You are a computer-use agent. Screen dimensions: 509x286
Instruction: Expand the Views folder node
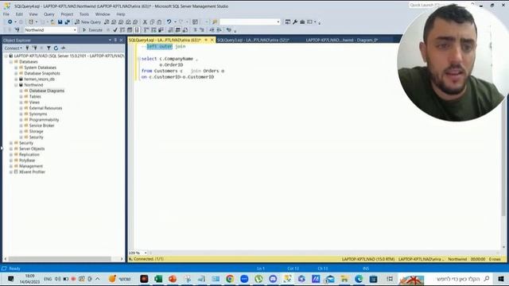(x=21, y=102)
